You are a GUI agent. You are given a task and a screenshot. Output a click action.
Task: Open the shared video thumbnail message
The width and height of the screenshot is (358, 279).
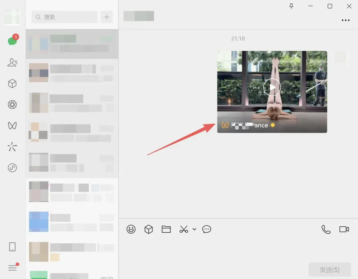point(272,92)
